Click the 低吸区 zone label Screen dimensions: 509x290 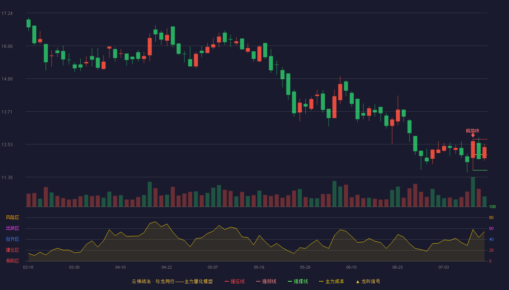click(12, 261)
